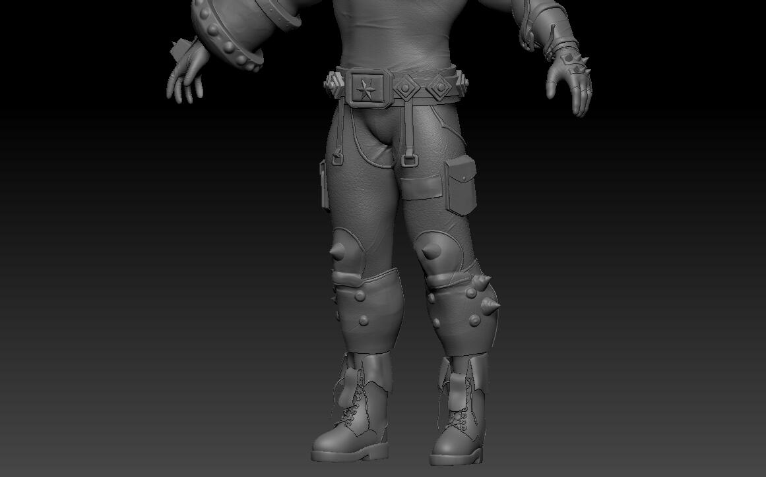Click the upper round stud on left-side shin guard
The image size is (766, 477).
click(x=360, y=296)
